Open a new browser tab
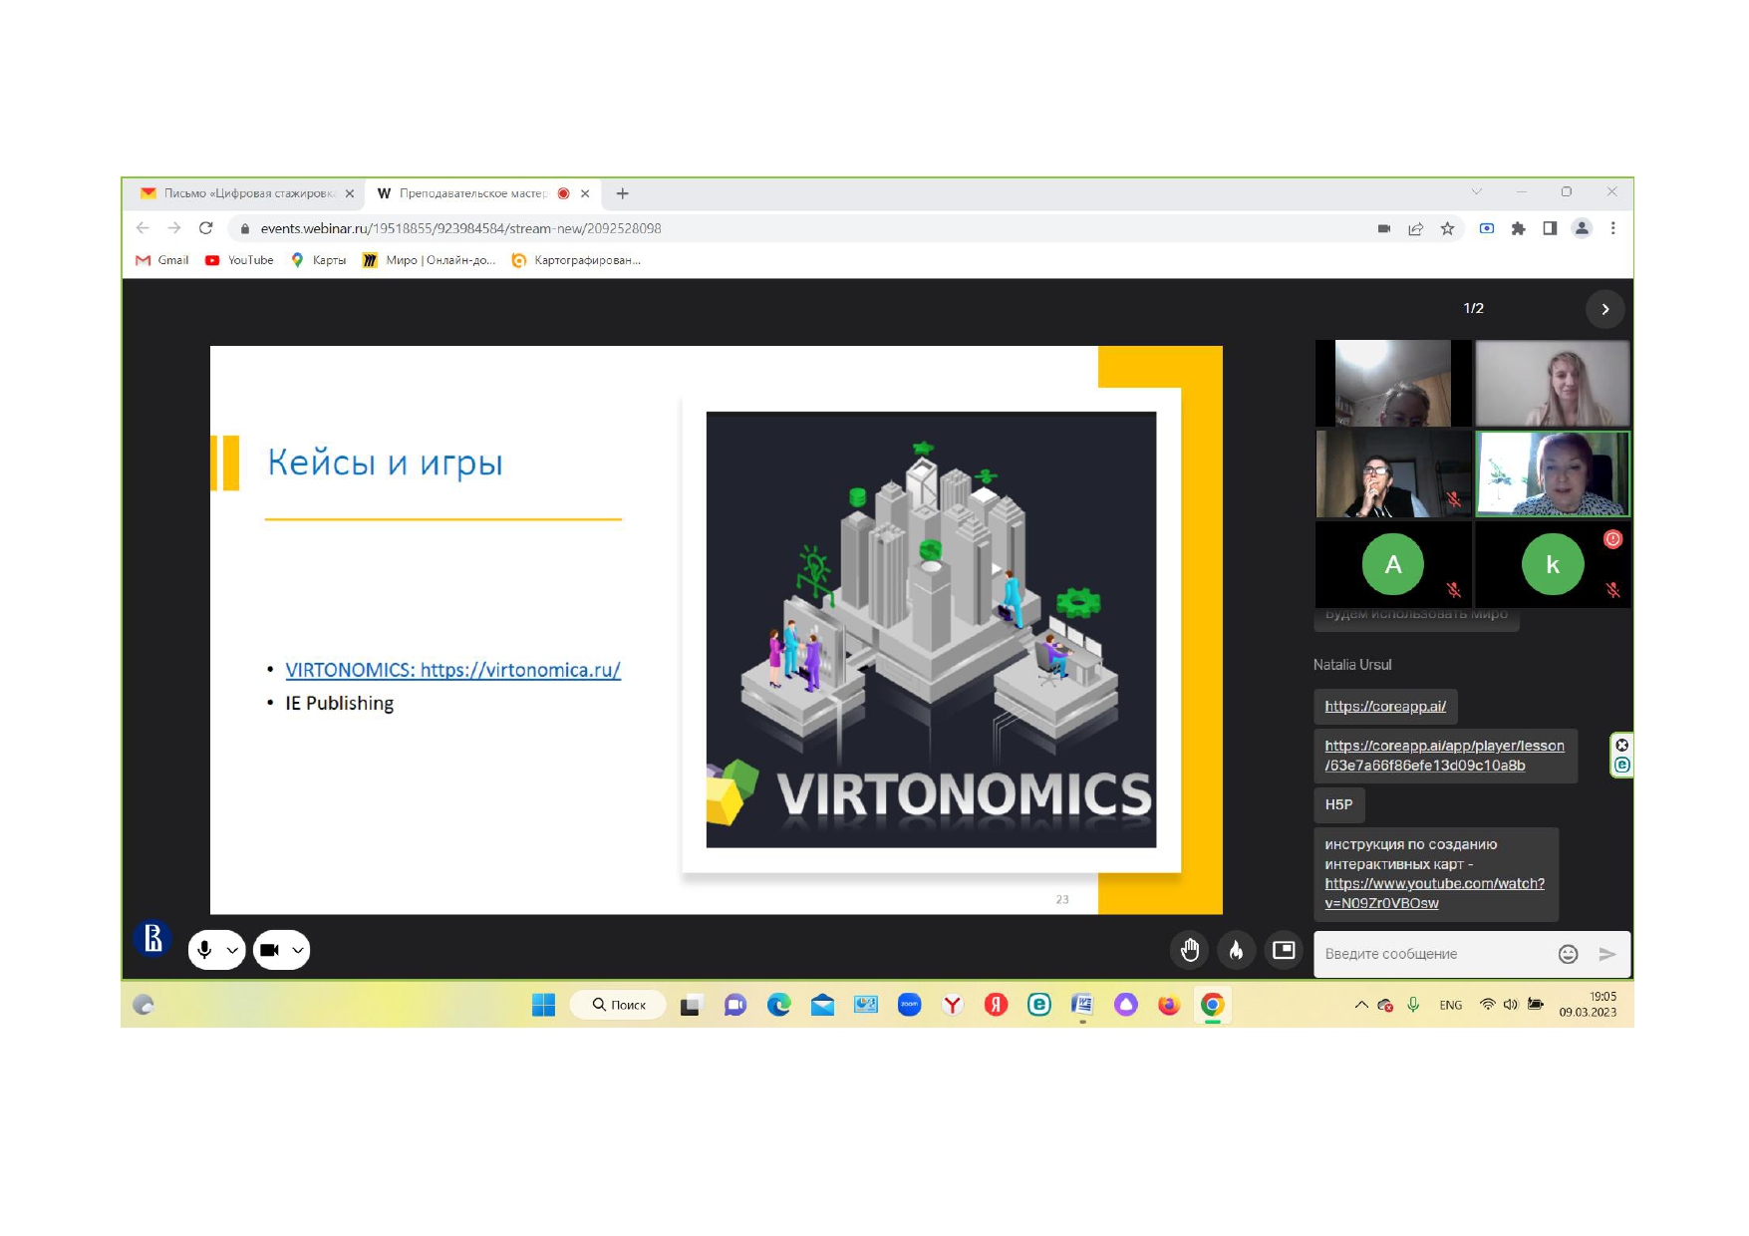The width and height of the screenshot is (1749, 1236). pyautogui.click(x=622, y=193)
